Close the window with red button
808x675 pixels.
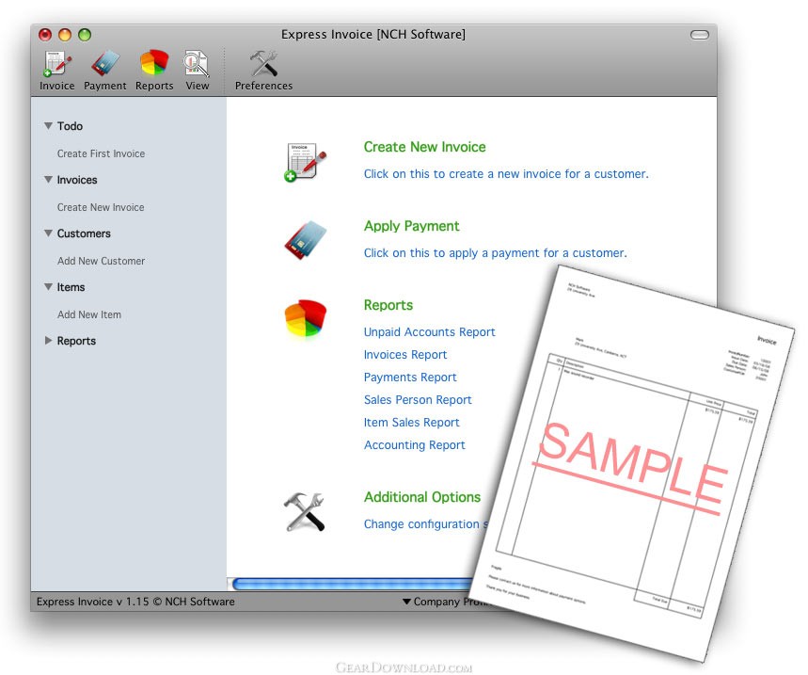click(x=45, y=35)
